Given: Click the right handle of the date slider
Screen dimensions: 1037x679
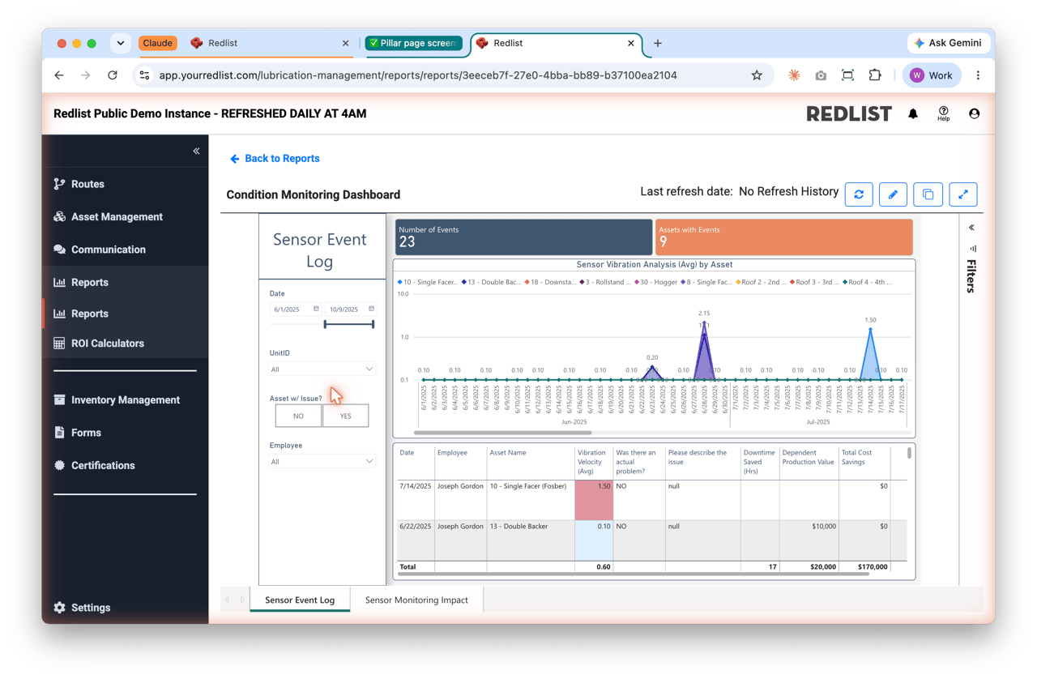Looking at the screenshot, I should (x=373, y=324).
